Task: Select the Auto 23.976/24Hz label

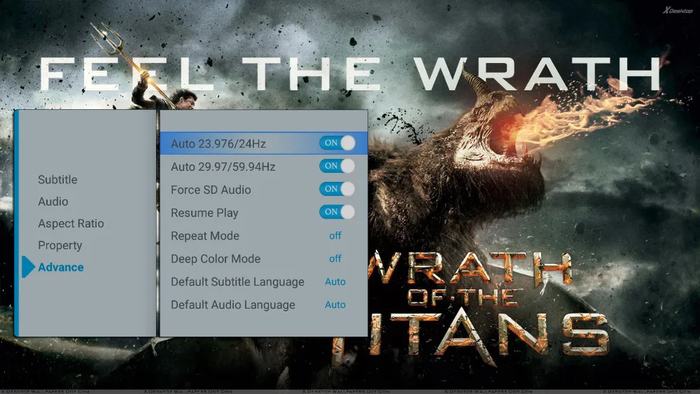Action: (x=218, y=143)
